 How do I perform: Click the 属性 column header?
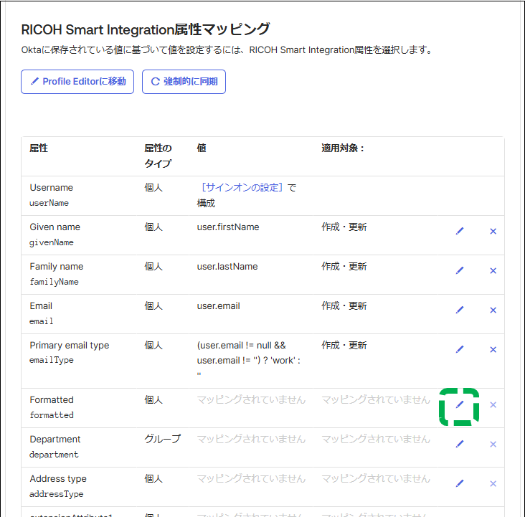[x=39, y=148]
